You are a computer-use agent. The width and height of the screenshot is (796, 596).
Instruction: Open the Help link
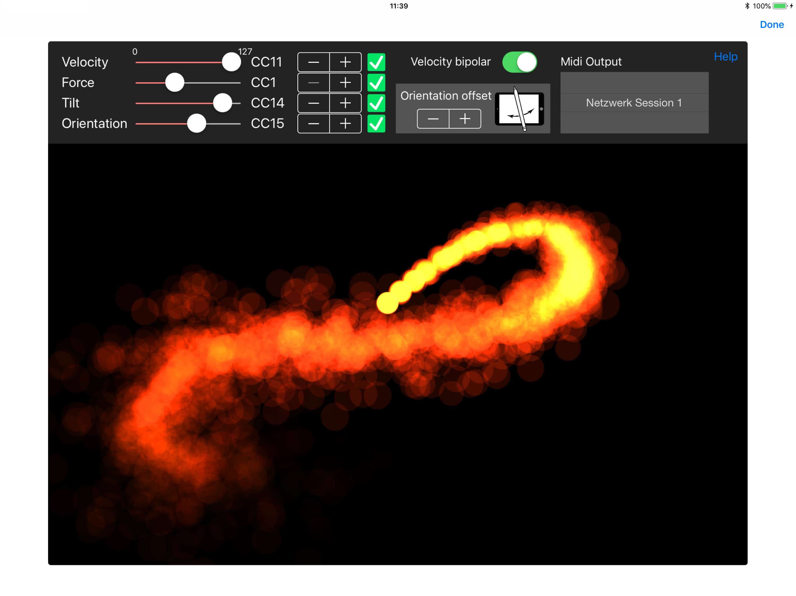click(x=725, y=56)
